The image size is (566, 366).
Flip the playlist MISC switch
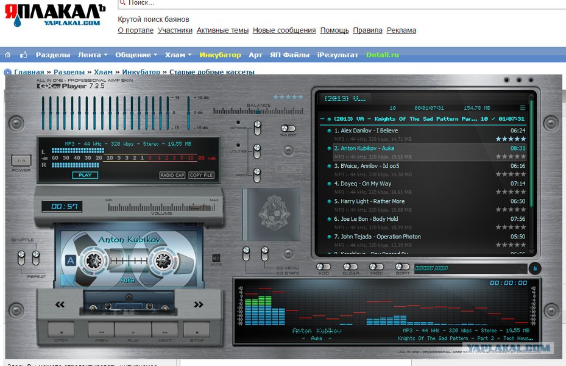377,267
